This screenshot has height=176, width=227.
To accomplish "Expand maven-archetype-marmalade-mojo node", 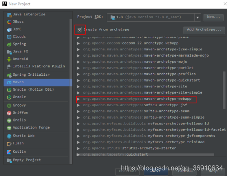I will (78, 56).
